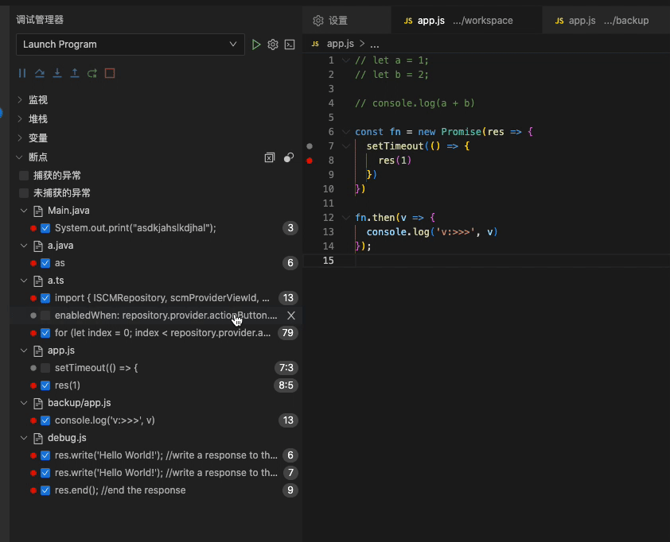The width and height of the screenshot is (670, 542).
Task: Open the Launch Program configuration dropdown
Action: click(x=130, y=45)
